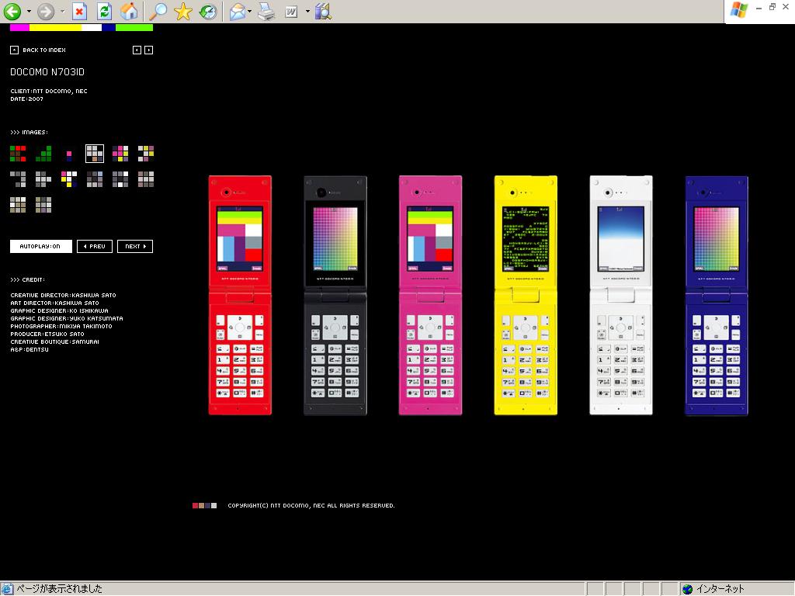Click the small next-project arrow icon
795x596 pixels.
(148, 50)
